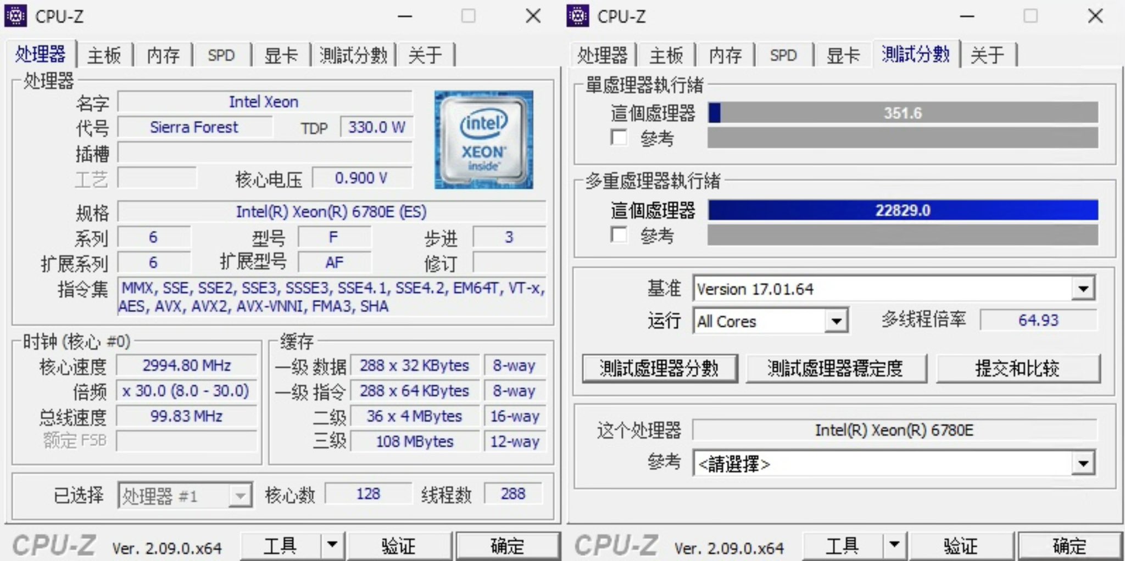Image resolution: width=1125 pixels, height=561 pixels.
Task: Select 測試分數 tab in right window
Action: click(916, 54)
